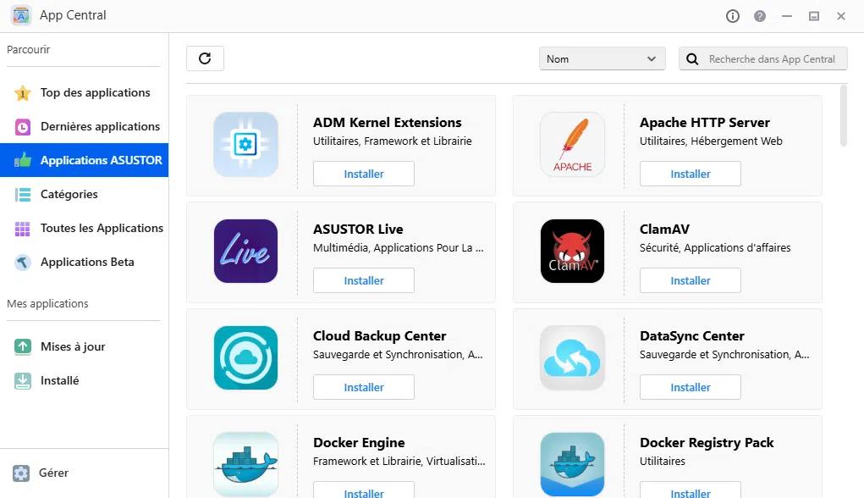Screen dimensions: 864x498
Task: Open Top des applications section
Action: [95, 93]
